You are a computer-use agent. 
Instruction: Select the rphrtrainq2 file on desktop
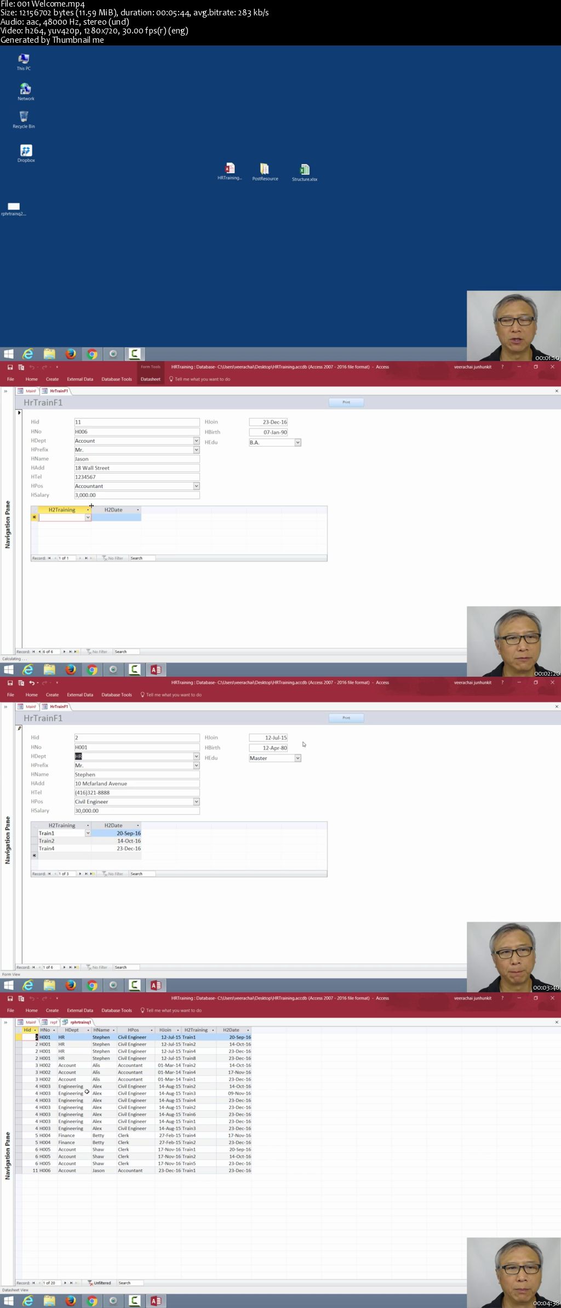[14, 209]
